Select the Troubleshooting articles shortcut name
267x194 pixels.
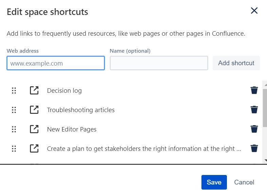81,110
